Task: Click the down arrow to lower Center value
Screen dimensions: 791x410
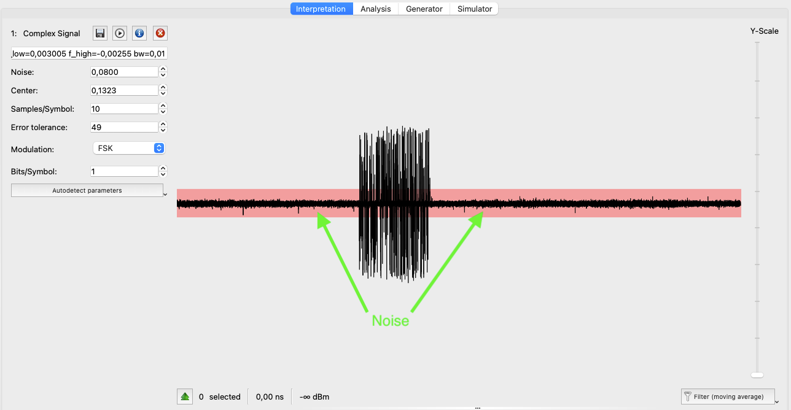Action: [162, 93]
